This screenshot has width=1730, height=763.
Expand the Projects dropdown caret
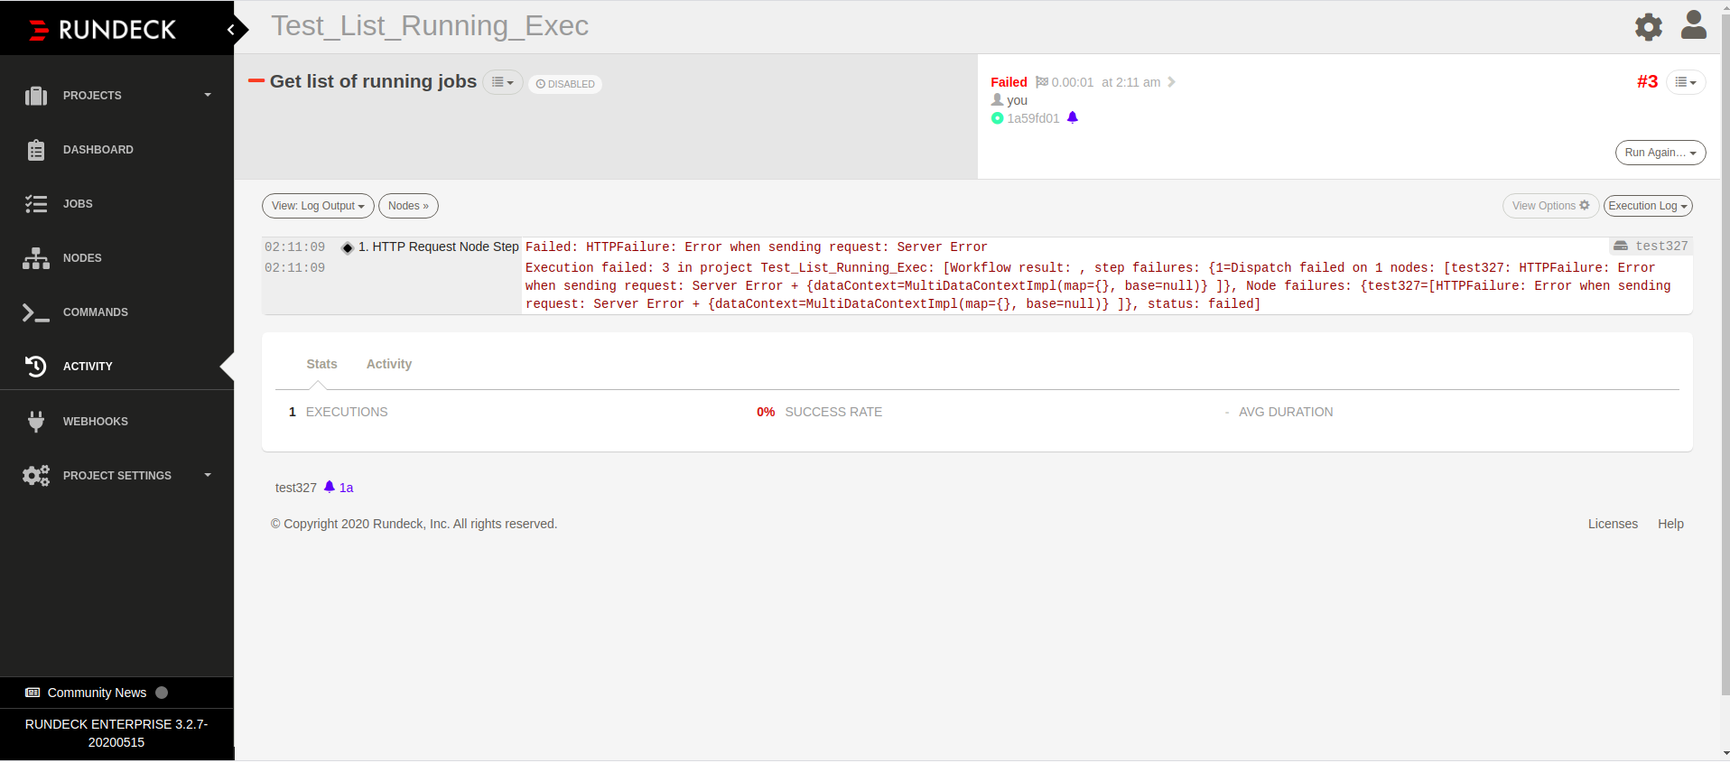[x=208, y=95]
